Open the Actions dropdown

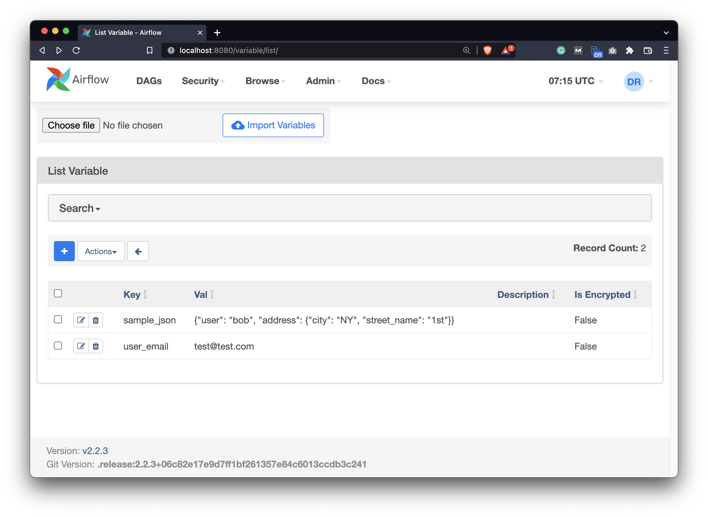click(101, 251)
